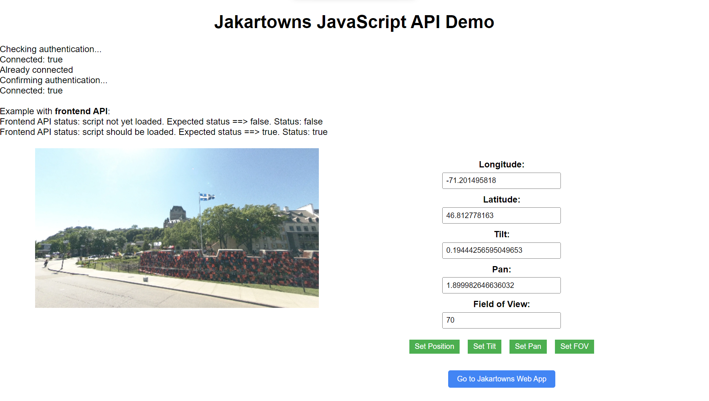The height and width of the screenshot is (401, 709).
Task: Click the Latitude label
Action: click(501, 200)
